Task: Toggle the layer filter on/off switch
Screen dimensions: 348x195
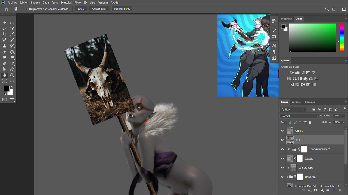Action: [345, 109]
